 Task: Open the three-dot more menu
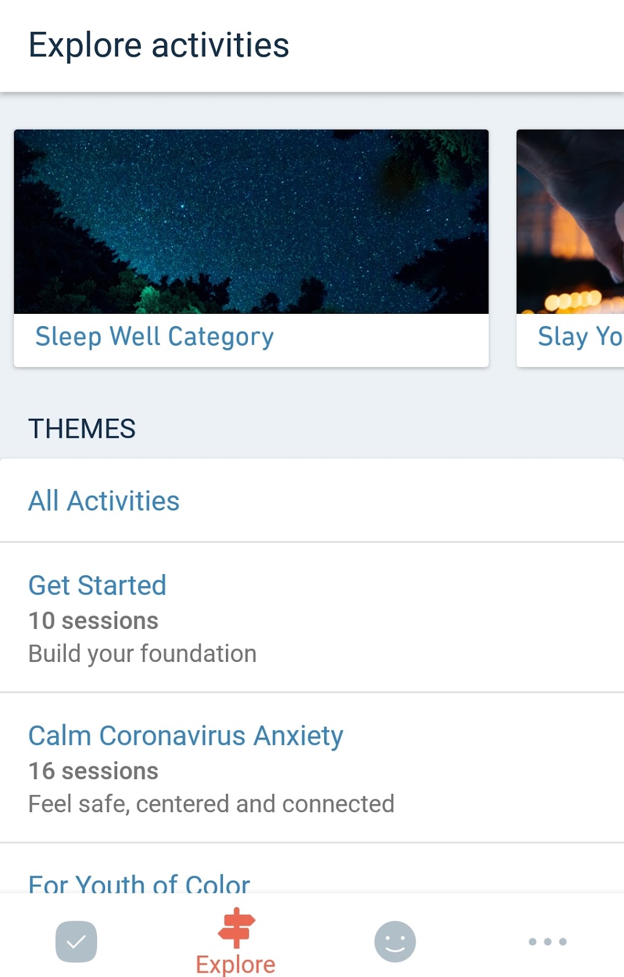pyautogui.click(x=547, y=942)
